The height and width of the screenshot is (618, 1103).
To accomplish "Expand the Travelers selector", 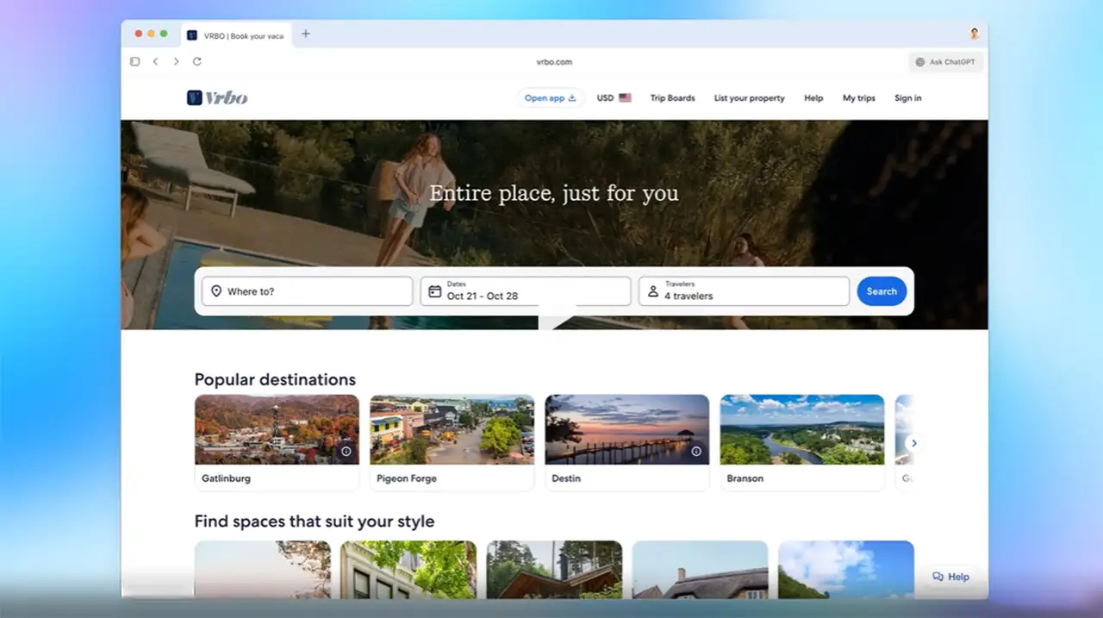I will coord(744,291).
